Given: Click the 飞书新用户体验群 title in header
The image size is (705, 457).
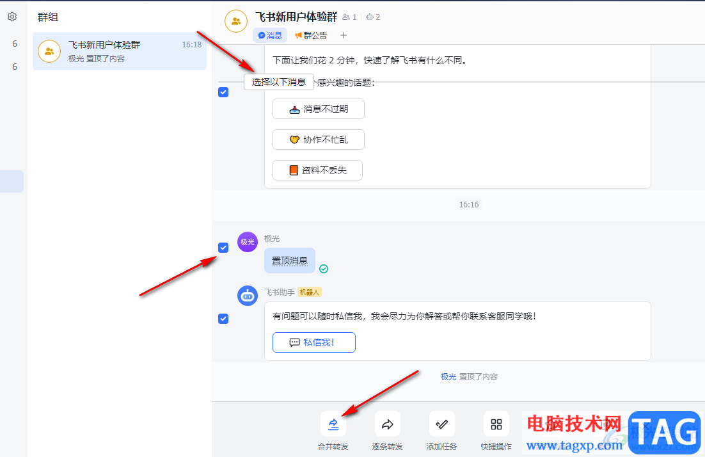Looking at the screenshot, I should coord(296,17).
